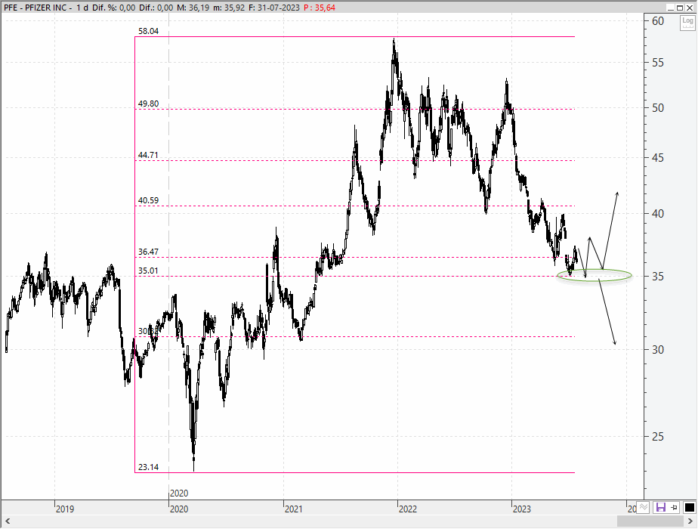This screenshot has width=698, height=529.
Task: Click the 'PFE - PFIZER INC' title text
Action: pyautogui.click(x=36, y=8)
